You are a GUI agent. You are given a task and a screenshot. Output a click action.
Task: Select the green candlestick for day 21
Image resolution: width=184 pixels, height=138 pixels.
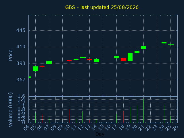pos(144,47)
